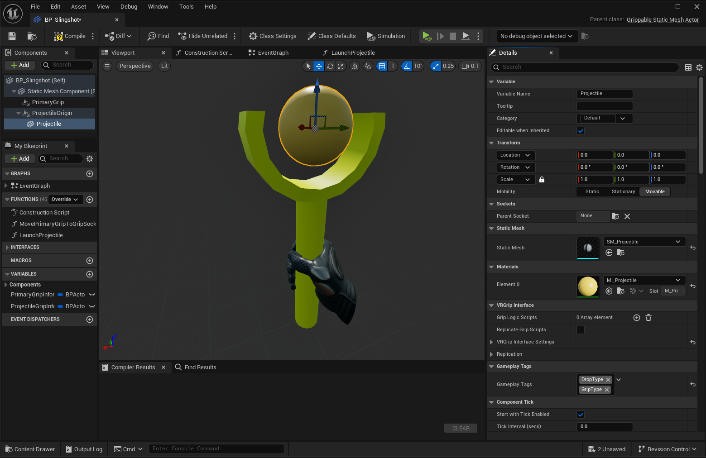The width and height of the screenshot is (706, 458).
Task: Click the Browse in Content Browser toolbar icon
Action: coord(32,36)
